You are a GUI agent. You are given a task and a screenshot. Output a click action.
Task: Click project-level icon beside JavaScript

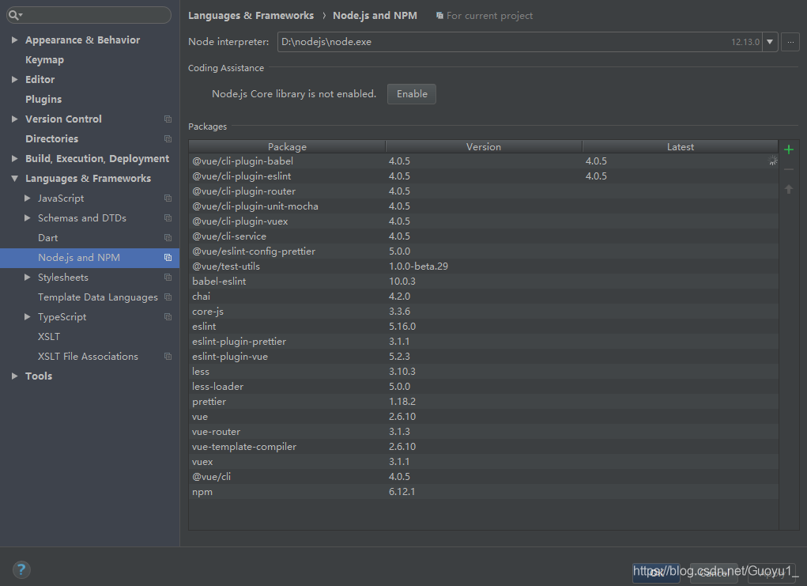(x=168, y=198)
